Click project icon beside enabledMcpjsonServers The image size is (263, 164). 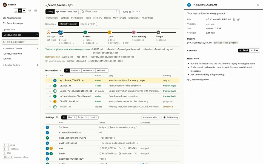pos(47,138)
